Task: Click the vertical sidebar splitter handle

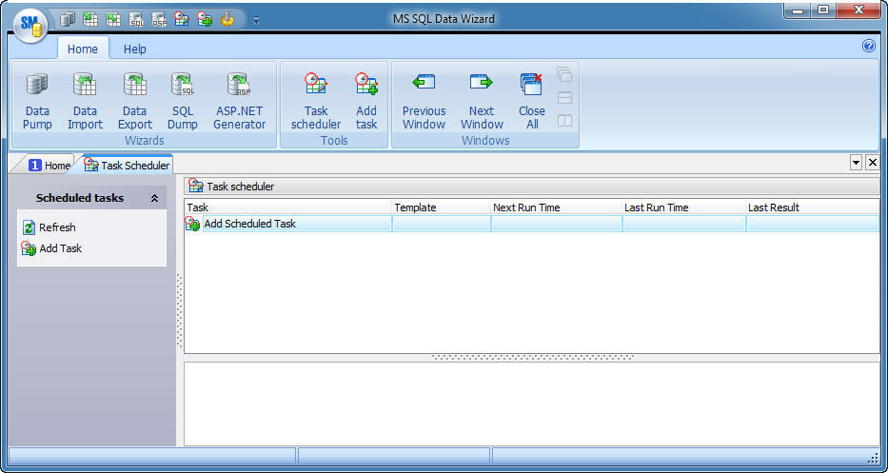Action: click(180, 311)
